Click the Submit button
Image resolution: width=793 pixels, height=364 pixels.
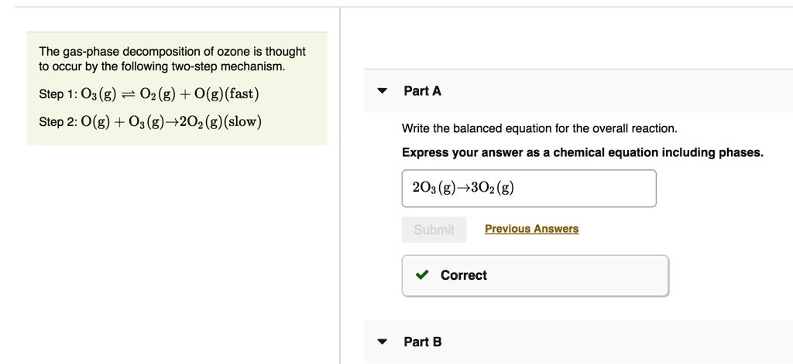point(434,230)
